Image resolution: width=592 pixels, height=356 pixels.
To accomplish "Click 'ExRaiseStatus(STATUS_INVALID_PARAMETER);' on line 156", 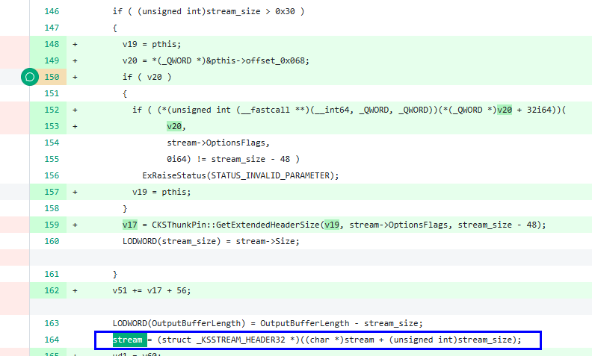I will click(241, 175).
